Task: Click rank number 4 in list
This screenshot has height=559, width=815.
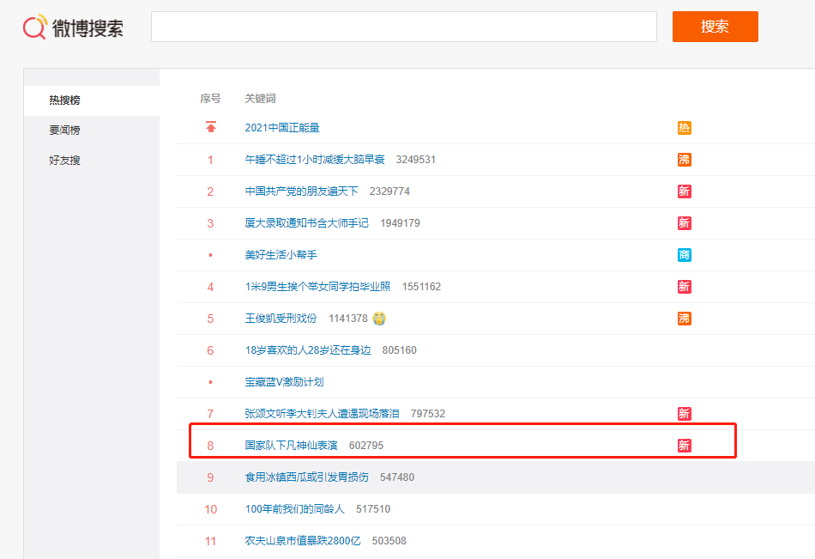Action: (x=210, y=287)
